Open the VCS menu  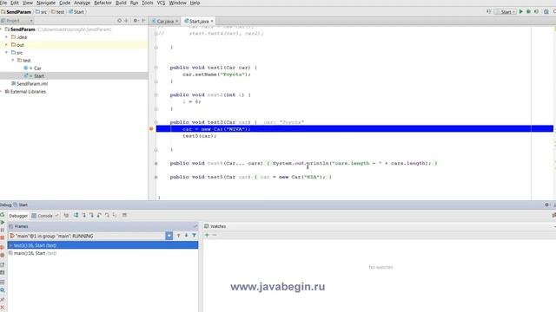pyautogui.click(x=161, y=3)
